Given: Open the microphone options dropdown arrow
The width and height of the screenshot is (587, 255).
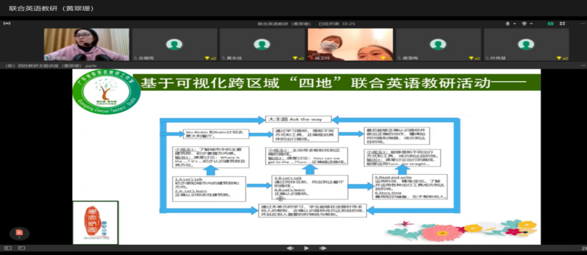Looking at the screenshot, I should [514, 24].
